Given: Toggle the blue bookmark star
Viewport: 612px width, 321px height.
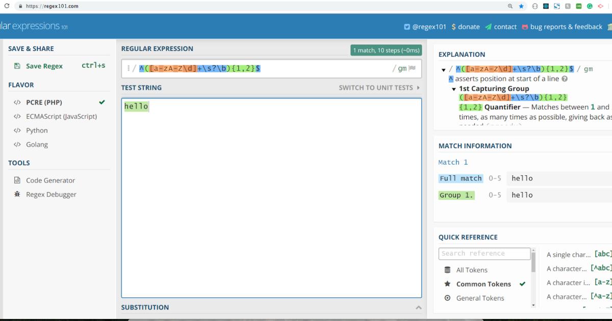Looking at the screenshot, I should [521, 6].
